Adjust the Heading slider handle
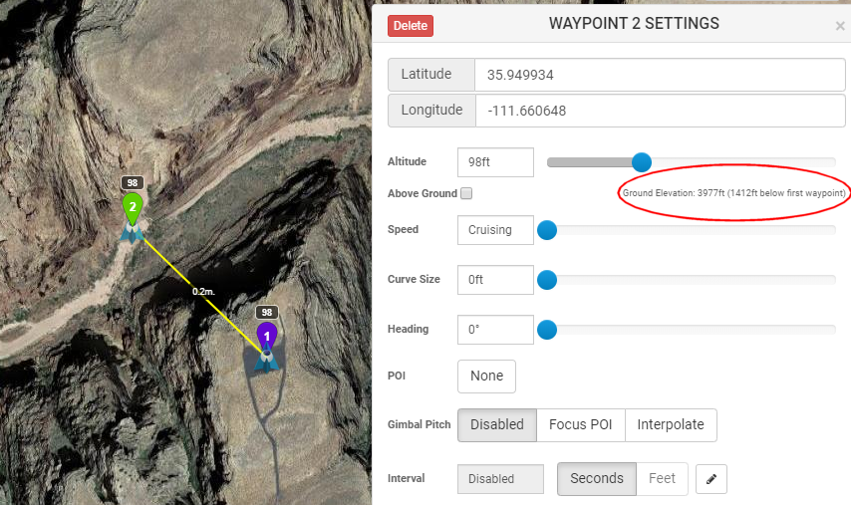This screenshot has width=851, height=505. click(x=547, y=330)
